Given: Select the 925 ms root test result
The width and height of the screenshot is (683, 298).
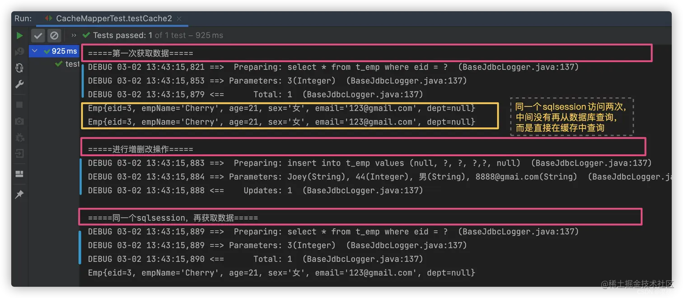Looking at the screenshot, I should pyautogui.click(x=54, y=51).
